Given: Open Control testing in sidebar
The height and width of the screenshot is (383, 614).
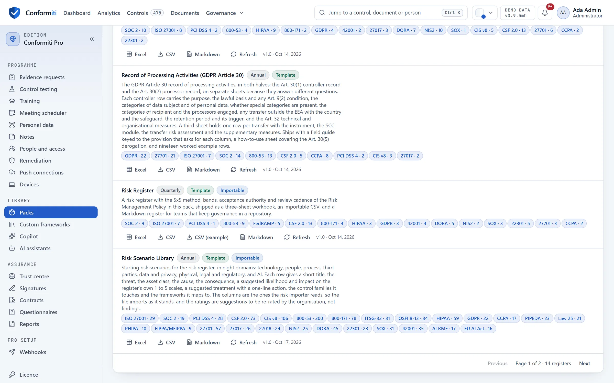Looking at the screenshot, I should 51,89.
